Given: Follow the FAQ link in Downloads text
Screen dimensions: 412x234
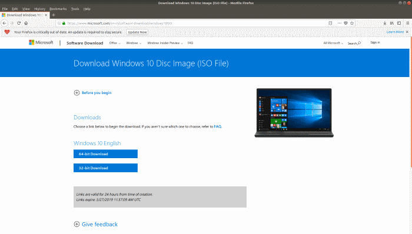Looking at the screenshot, I should click(x=218, y=126).
